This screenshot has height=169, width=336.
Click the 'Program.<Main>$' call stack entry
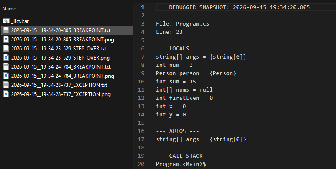point(181,164)
